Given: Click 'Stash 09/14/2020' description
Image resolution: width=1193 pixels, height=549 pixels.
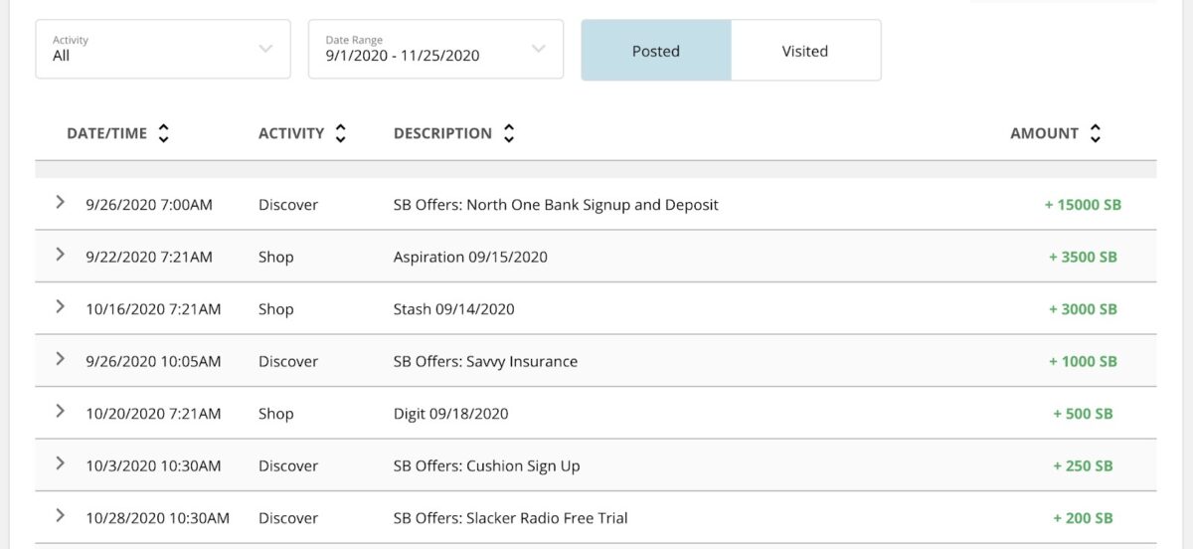Looking at the screenshot, I should tap(454, 309).
